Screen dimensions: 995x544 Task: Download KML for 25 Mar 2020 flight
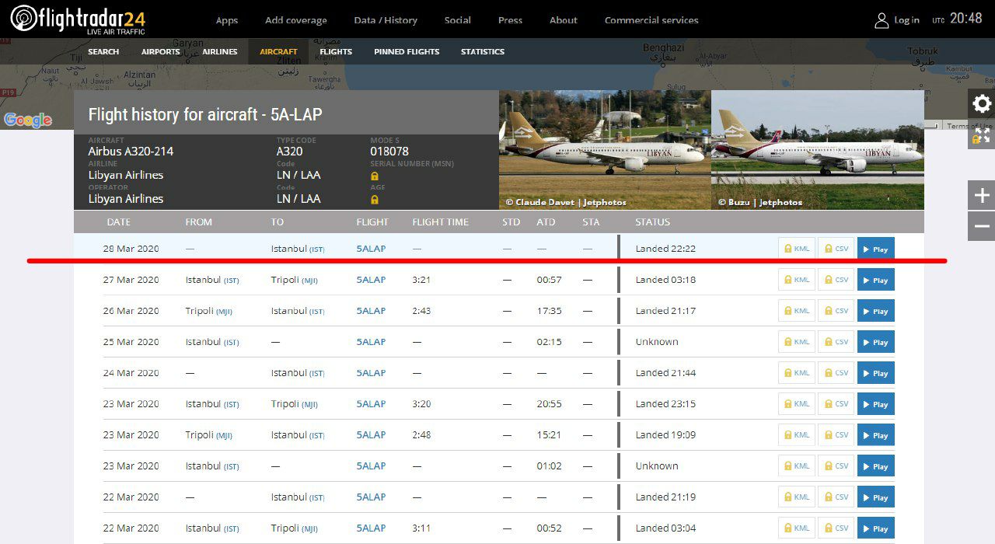(x=797, y=342)
